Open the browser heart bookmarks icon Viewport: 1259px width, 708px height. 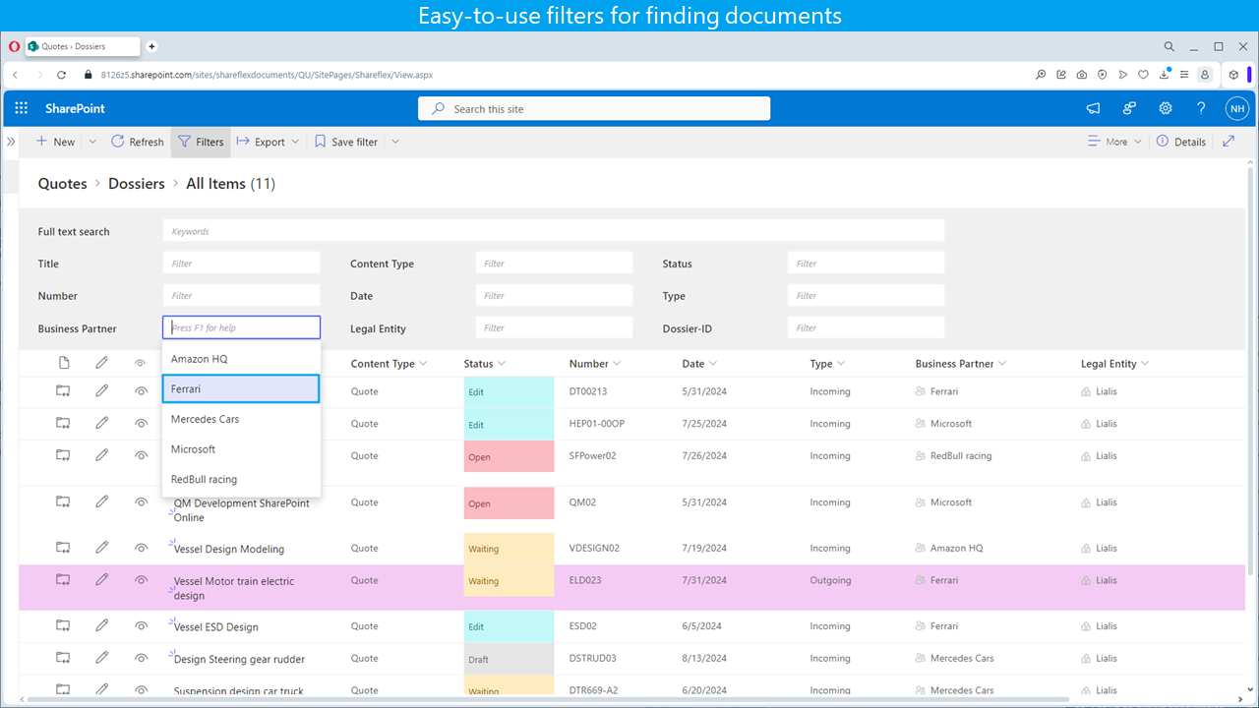[1143, 75]
